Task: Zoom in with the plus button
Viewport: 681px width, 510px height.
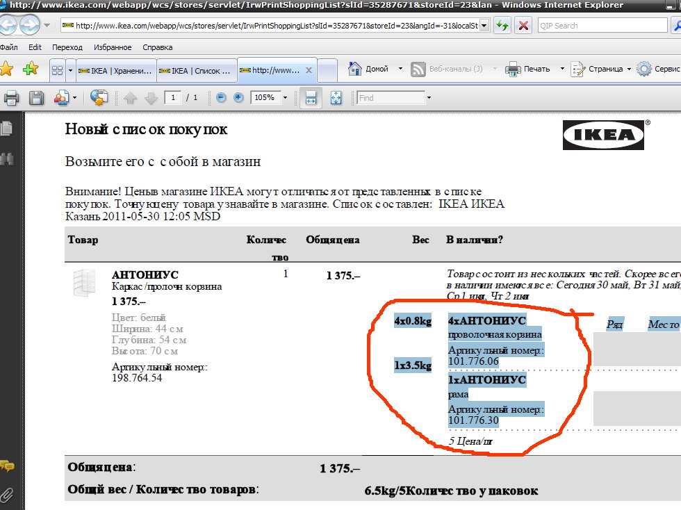Action: point(238,98)
